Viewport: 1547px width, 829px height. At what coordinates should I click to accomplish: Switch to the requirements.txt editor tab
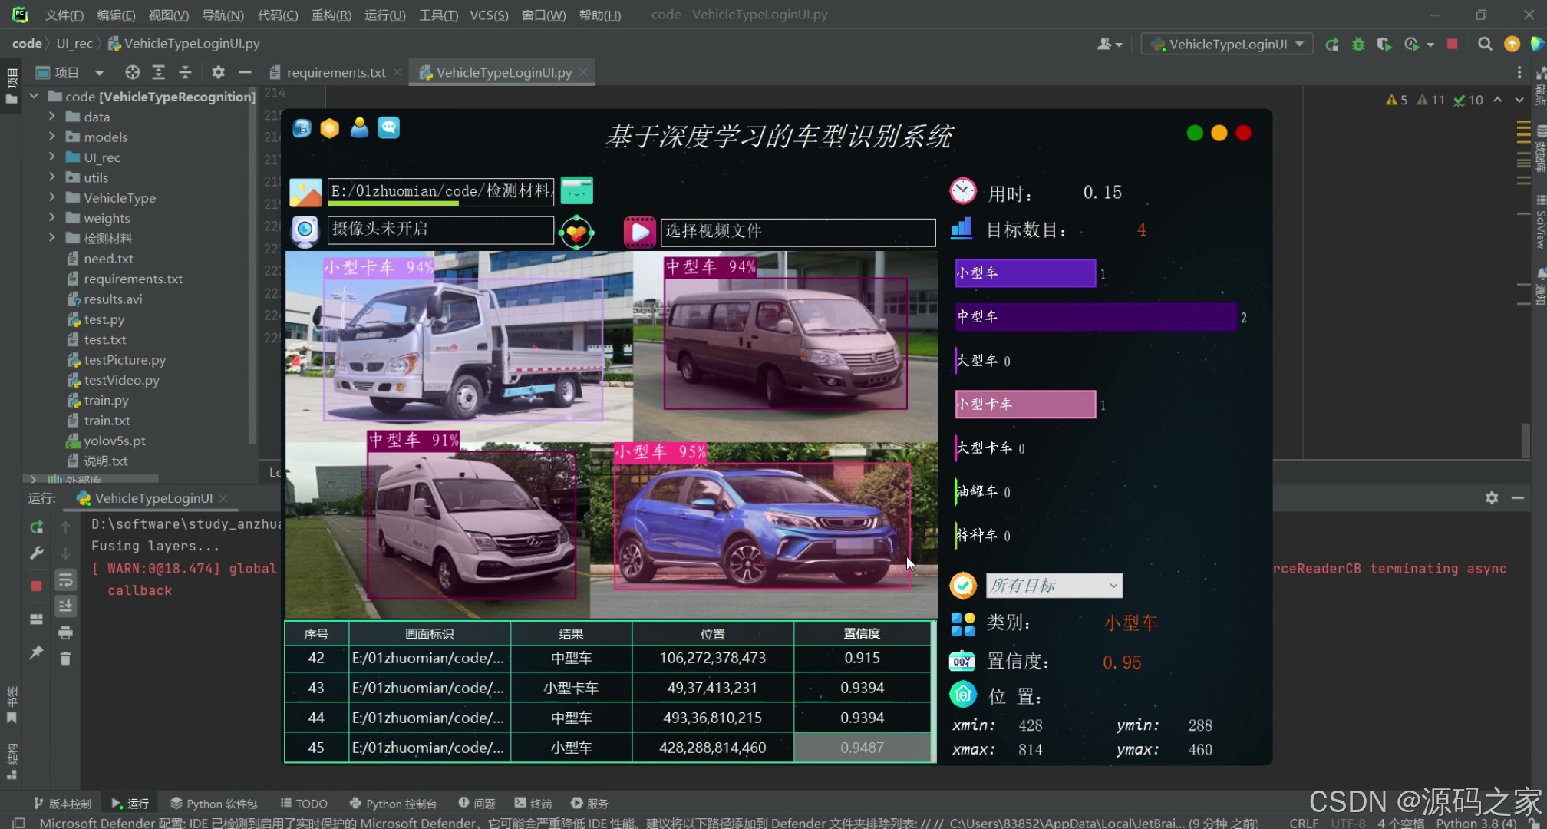[335, 72]
